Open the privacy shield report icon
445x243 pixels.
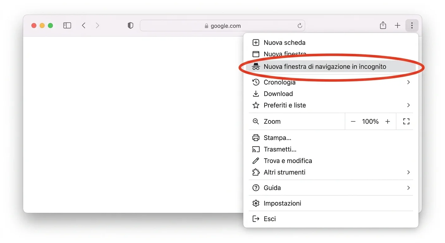click(130, 26)
